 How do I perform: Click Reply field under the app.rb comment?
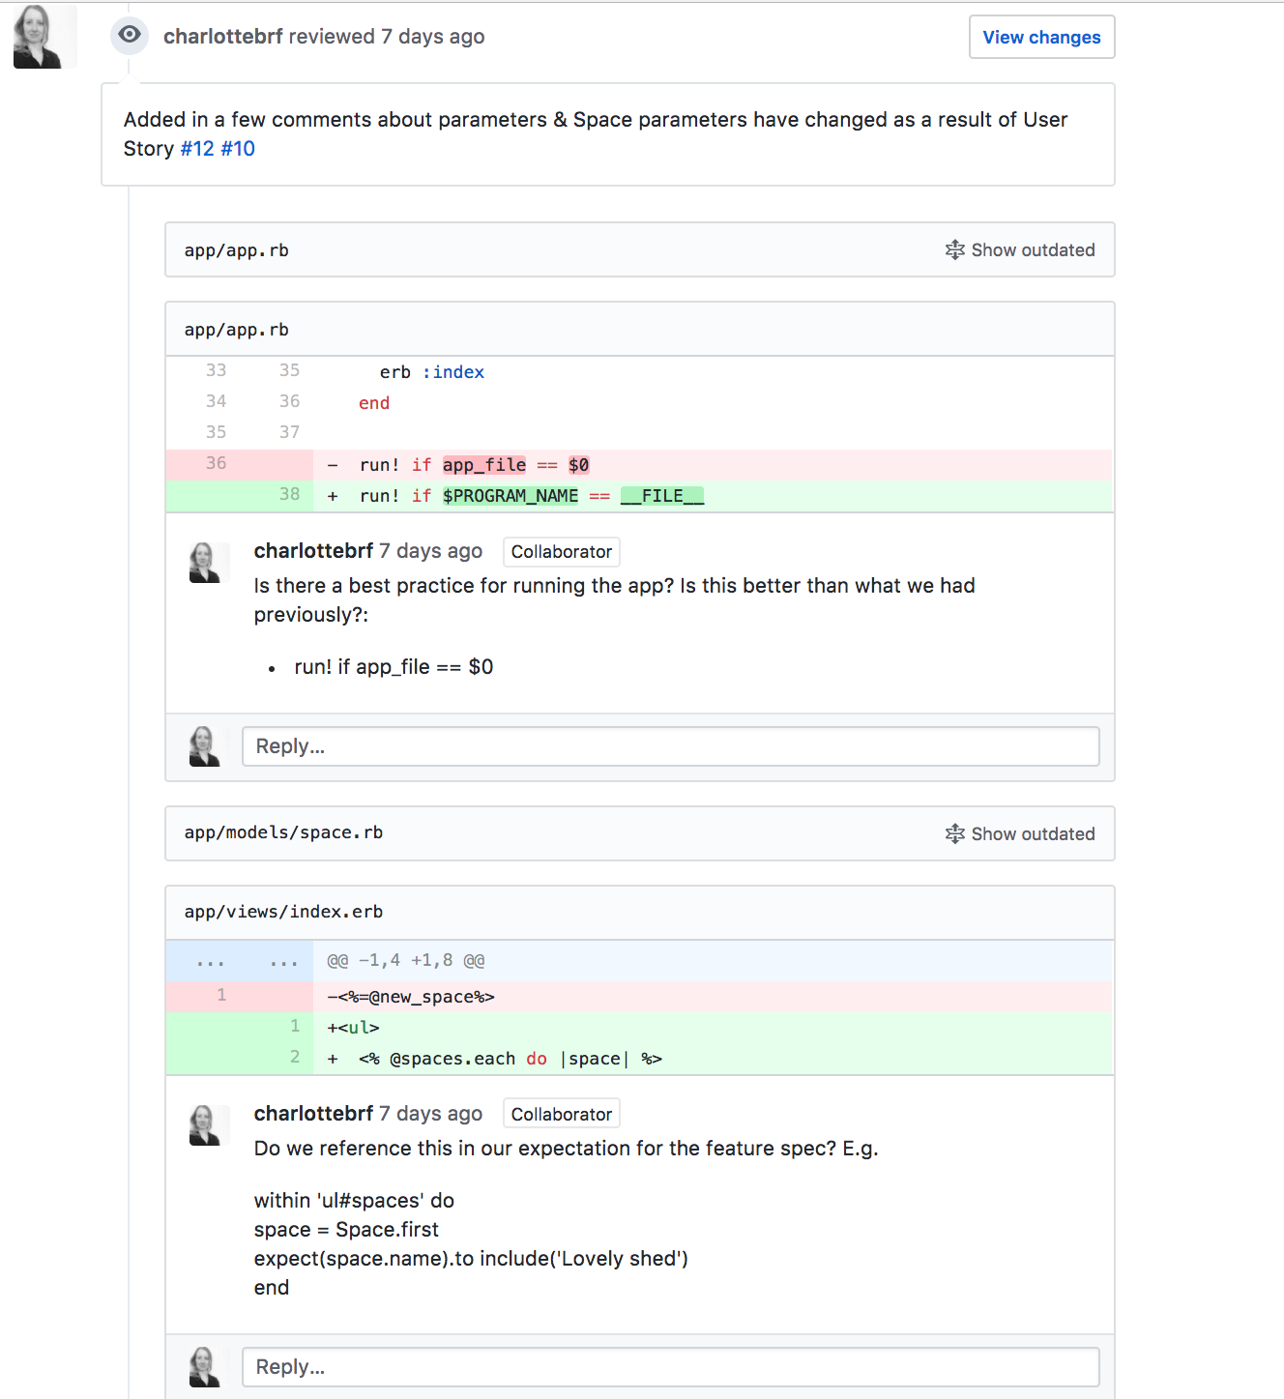point(670,746)
